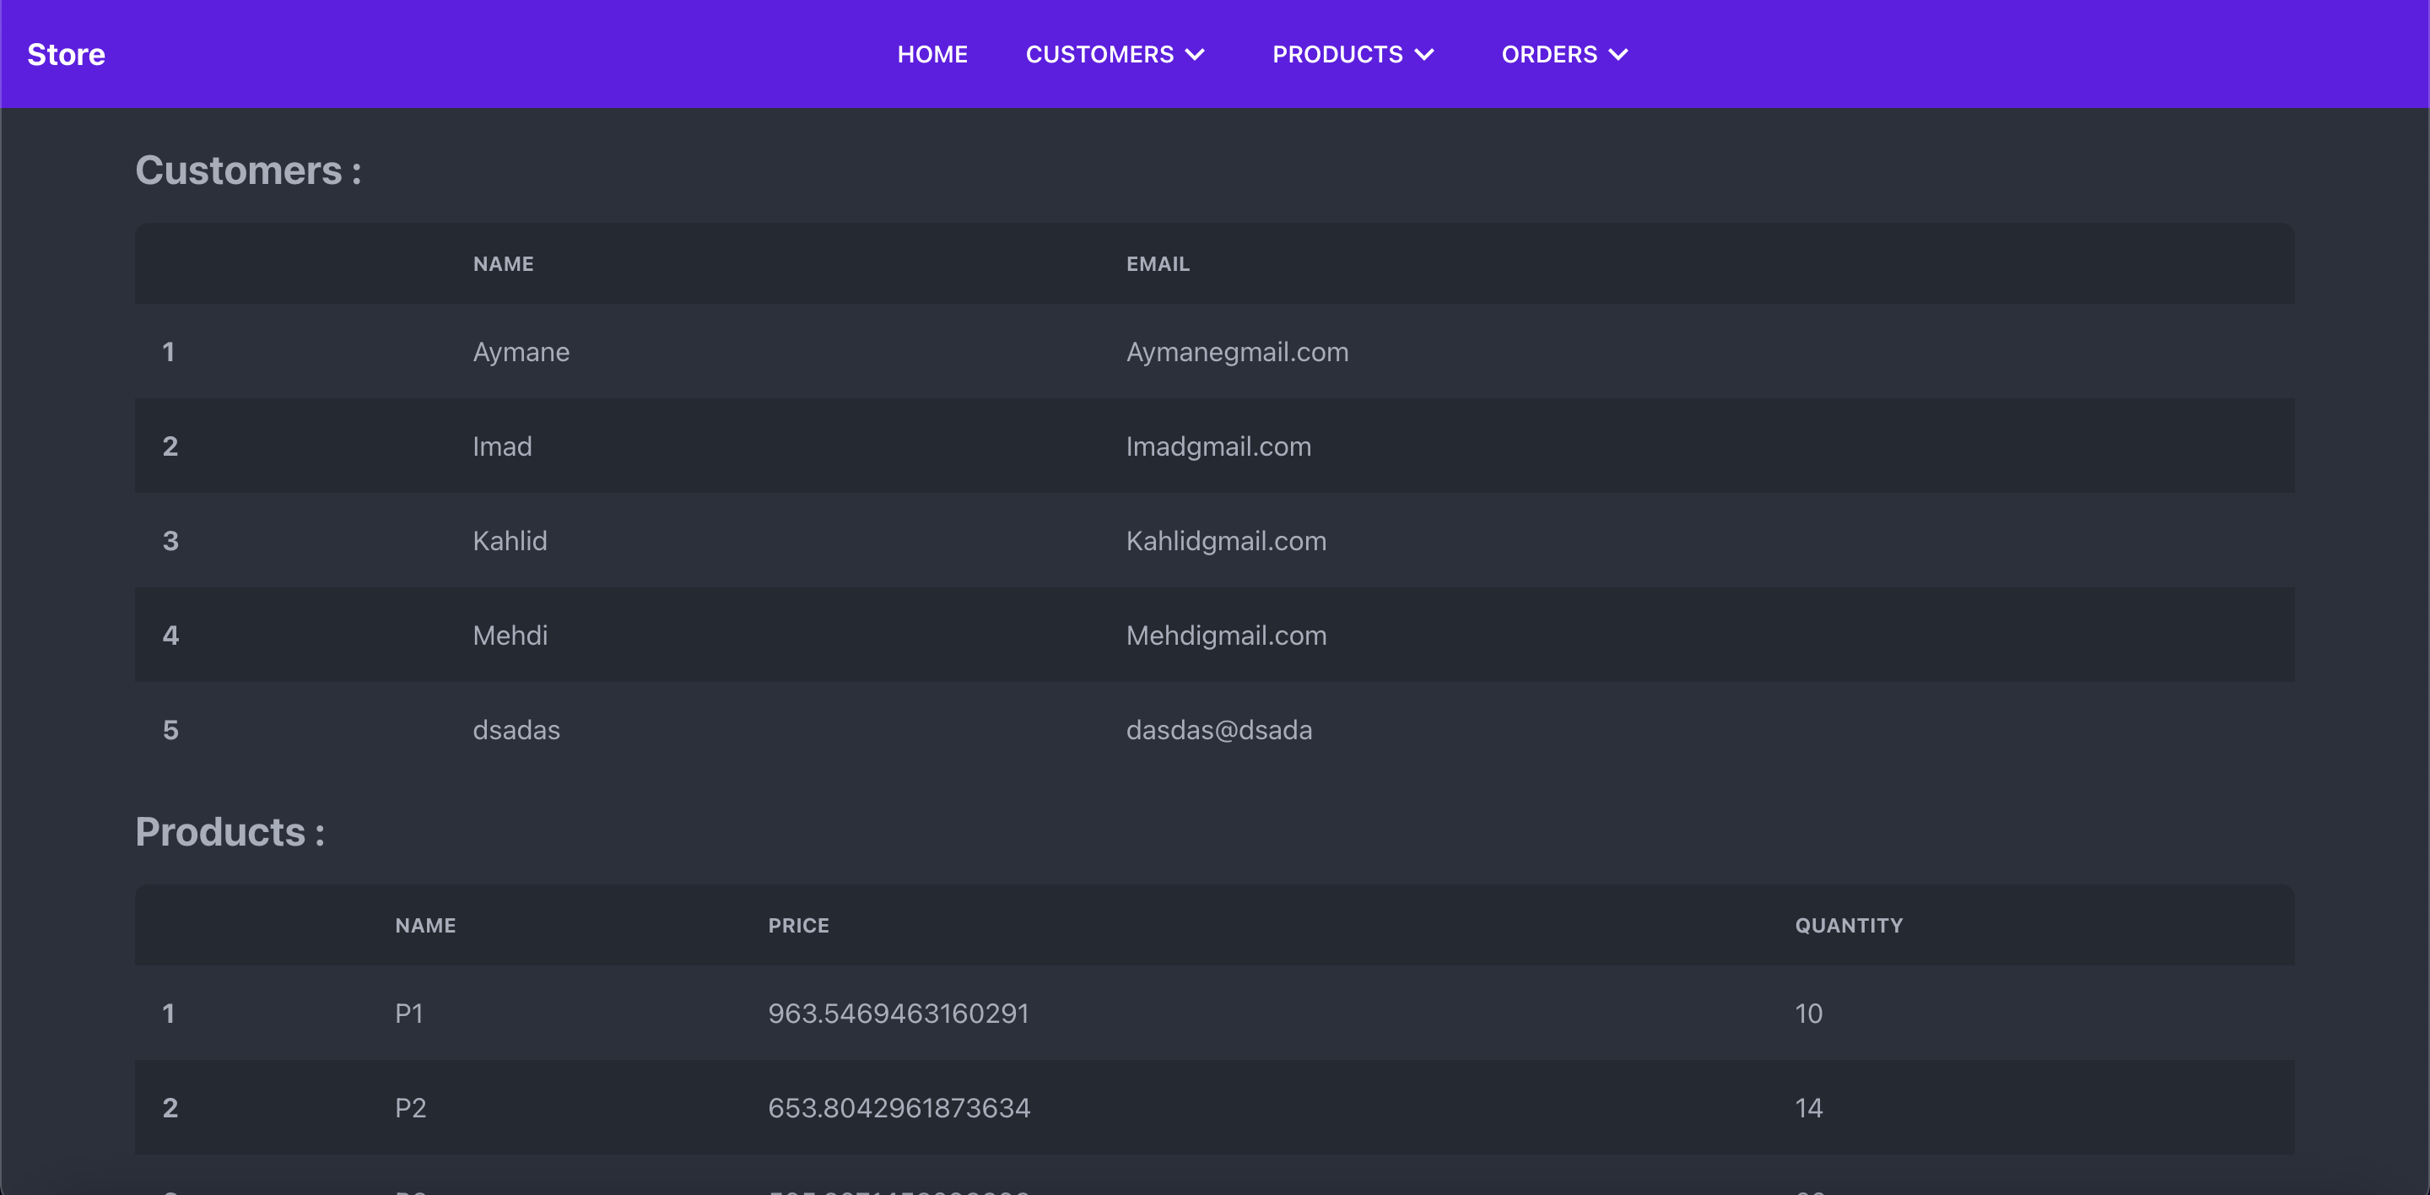Click the PRICE column header
Screen dimensions: 2430x1195
coord(798,925)
